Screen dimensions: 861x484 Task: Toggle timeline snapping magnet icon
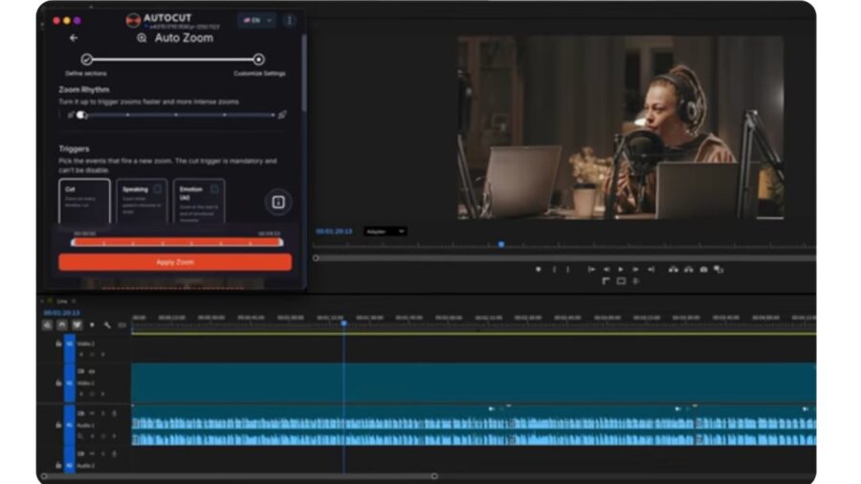[x=62, y=325]
